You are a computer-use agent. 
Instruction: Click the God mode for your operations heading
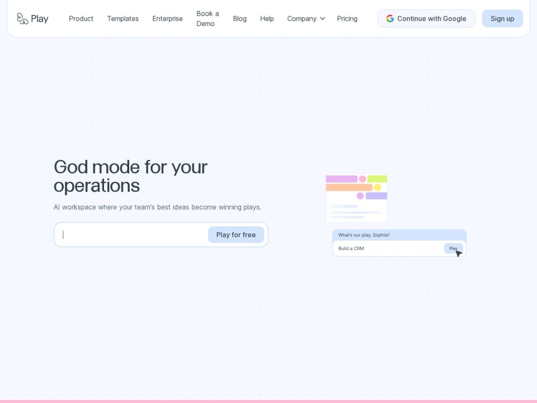point(130,176)
